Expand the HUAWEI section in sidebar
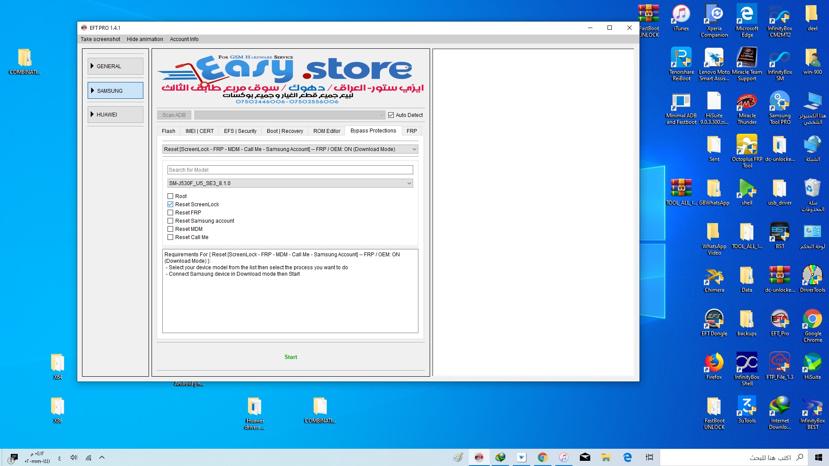 115,115
